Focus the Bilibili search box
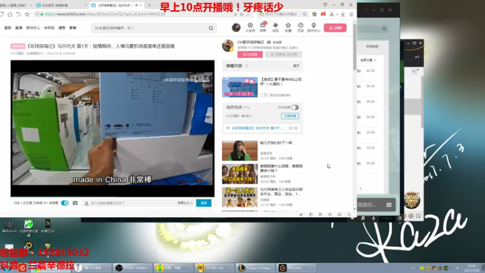This screenshot has width=485, height=273. pos(150,28)
